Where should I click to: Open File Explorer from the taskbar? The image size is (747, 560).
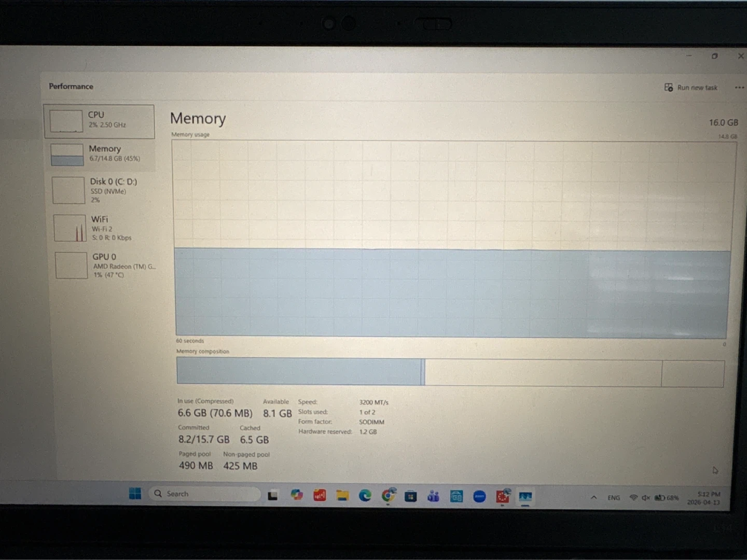[x=342, y=496]
